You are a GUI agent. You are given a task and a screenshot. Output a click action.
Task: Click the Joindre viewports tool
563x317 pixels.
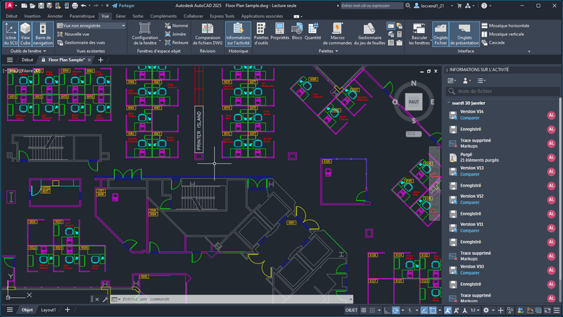(x=175, y=34)
